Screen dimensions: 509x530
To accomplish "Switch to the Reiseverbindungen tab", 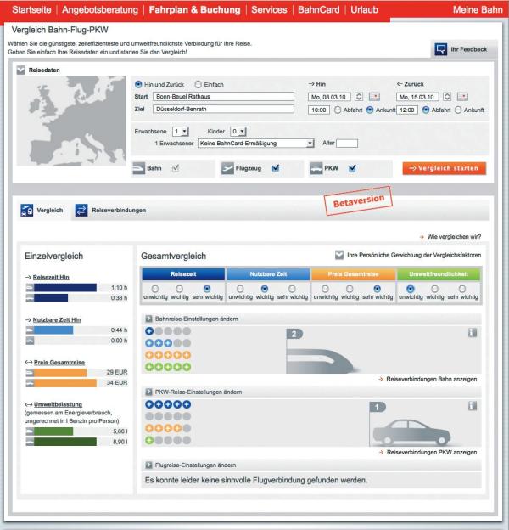I will [110, 211].
